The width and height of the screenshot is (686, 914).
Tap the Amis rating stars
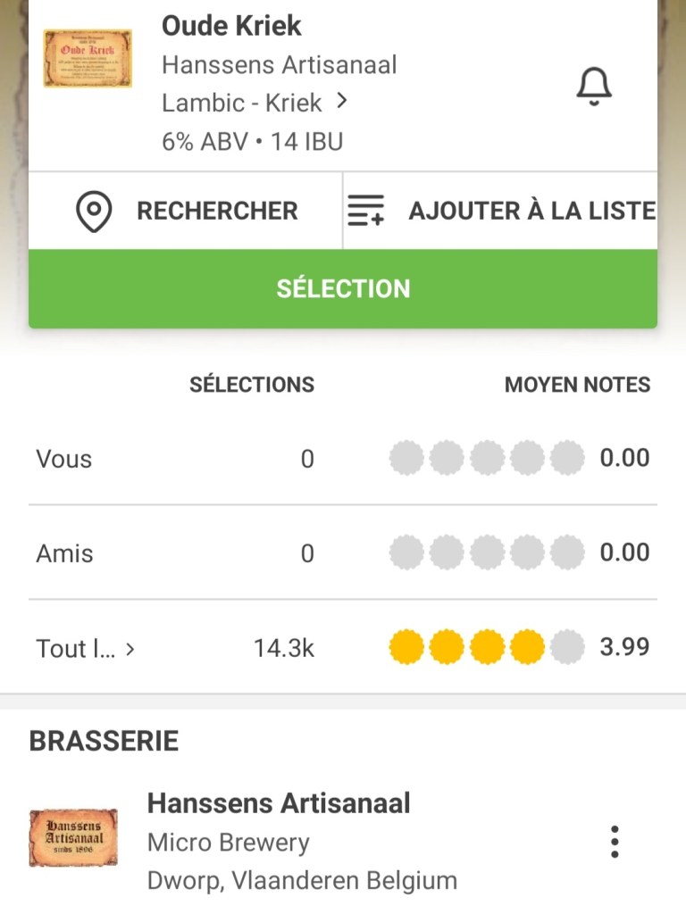486,553
